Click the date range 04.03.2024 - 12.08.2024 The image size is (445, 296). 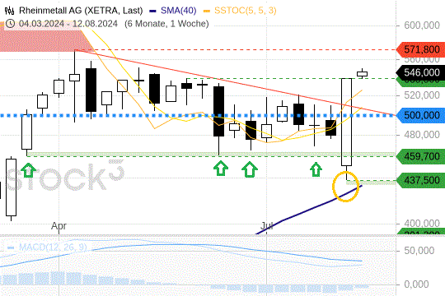[x=68, y=24]
